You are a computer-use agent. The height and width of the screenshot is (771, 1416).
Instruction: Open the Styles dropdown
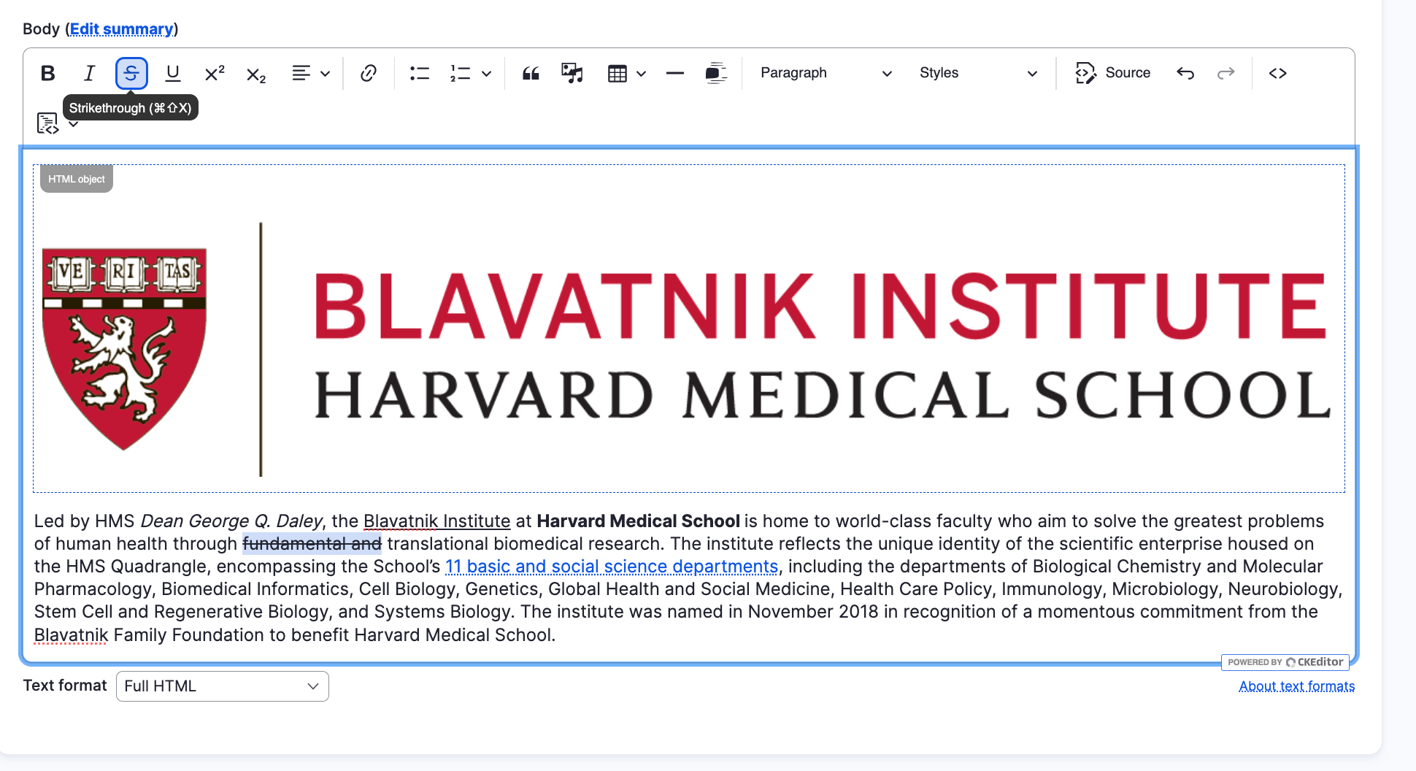point(978,73)
